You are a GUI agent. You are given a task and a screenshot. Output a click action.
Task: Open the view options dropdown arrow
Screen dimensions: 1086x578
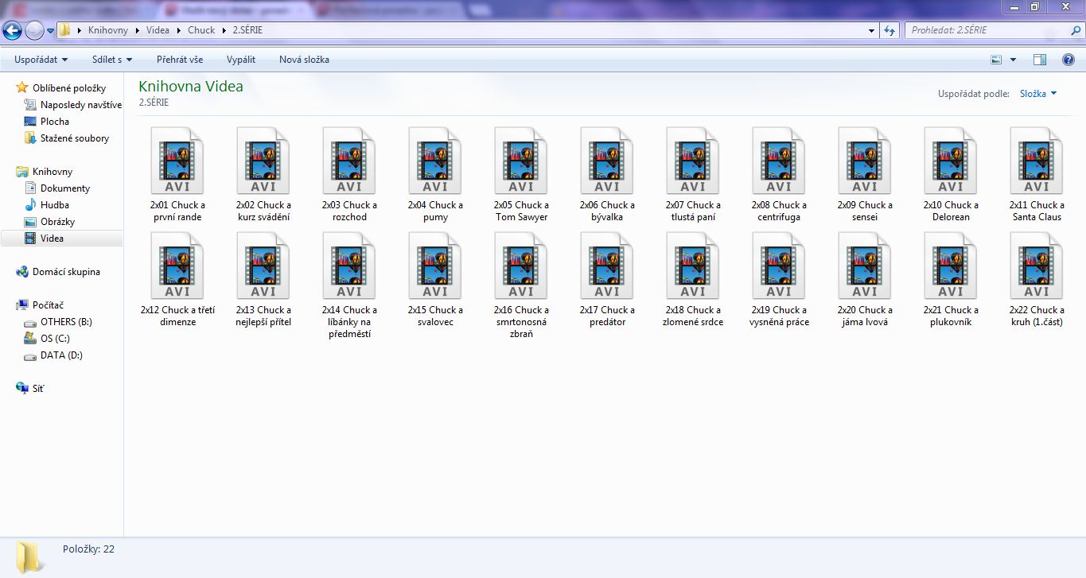[x=1013, y=60]
